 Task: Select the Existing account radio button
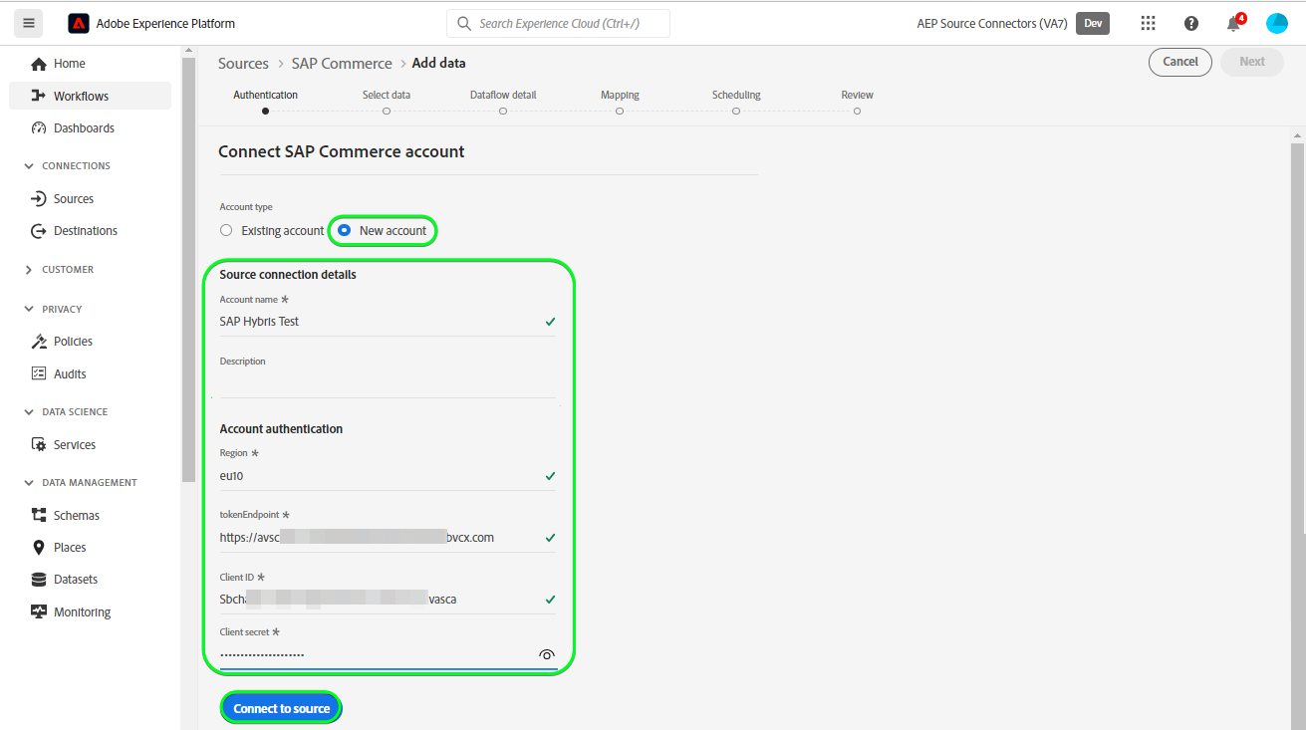point(227,230)
